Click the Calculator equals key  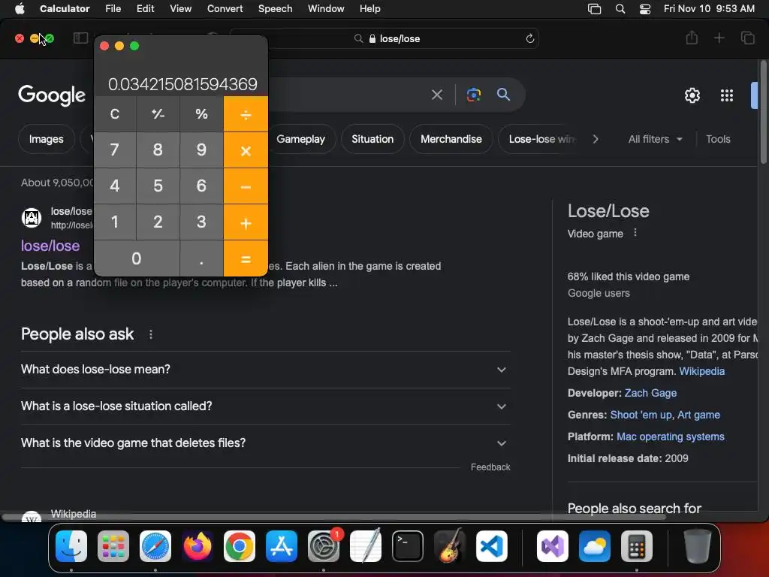(246, 258)
